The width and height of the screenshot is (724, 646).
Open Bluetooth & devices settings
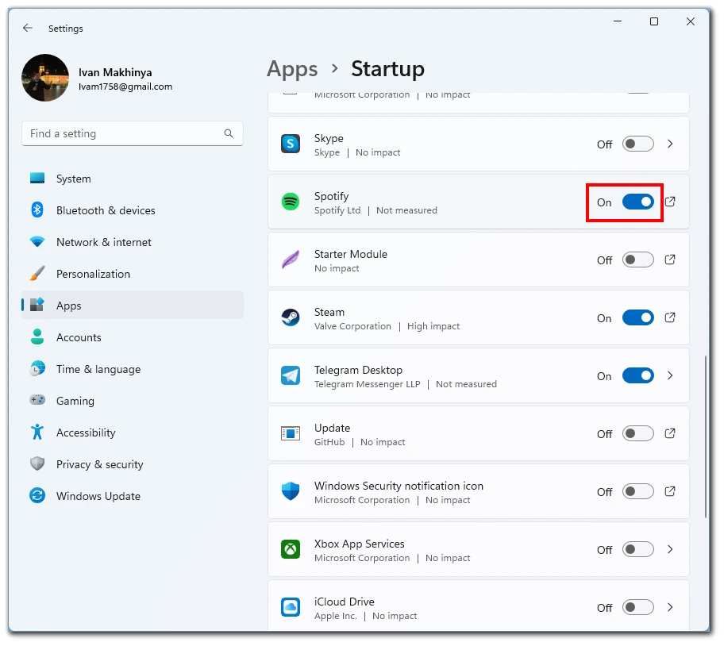(x=133, y=210)
